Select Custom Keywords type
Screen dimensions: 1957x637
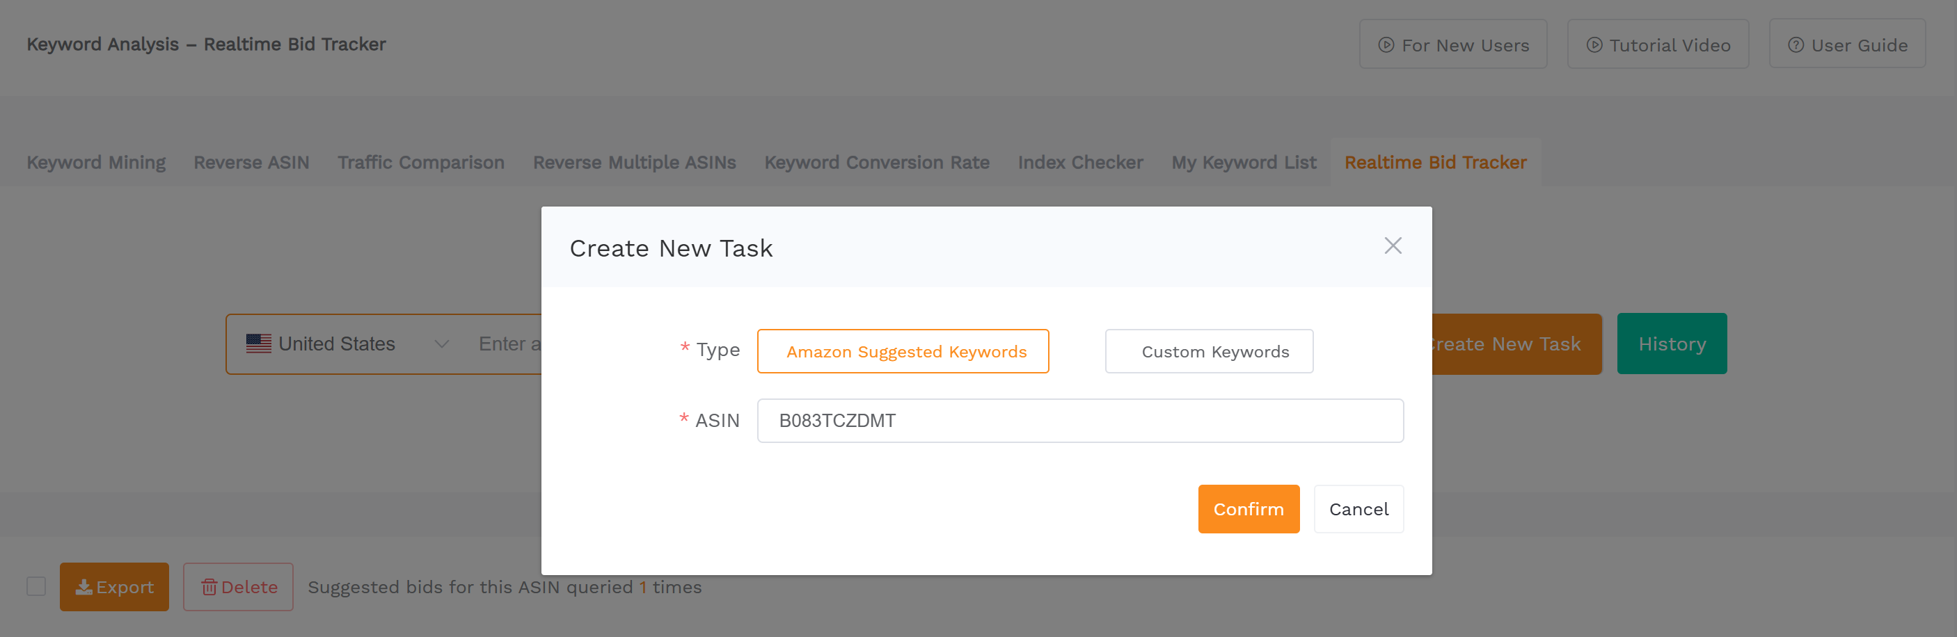click(x=1209, y=351)
